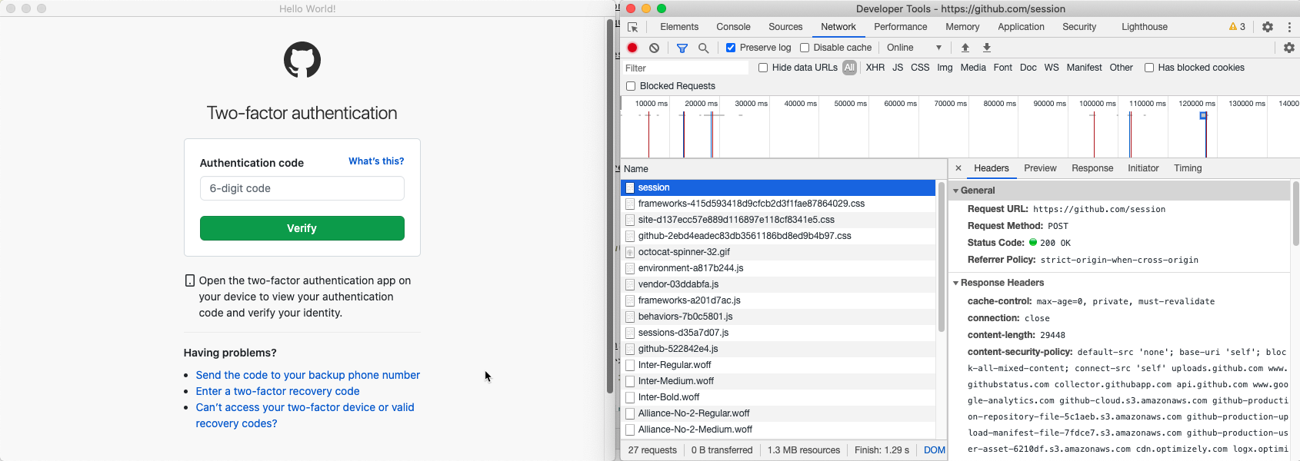Clear the network log
Image resolution: width=1300 pixels, height=461 pixels.
pyautogui.click(x=654, y=48)
